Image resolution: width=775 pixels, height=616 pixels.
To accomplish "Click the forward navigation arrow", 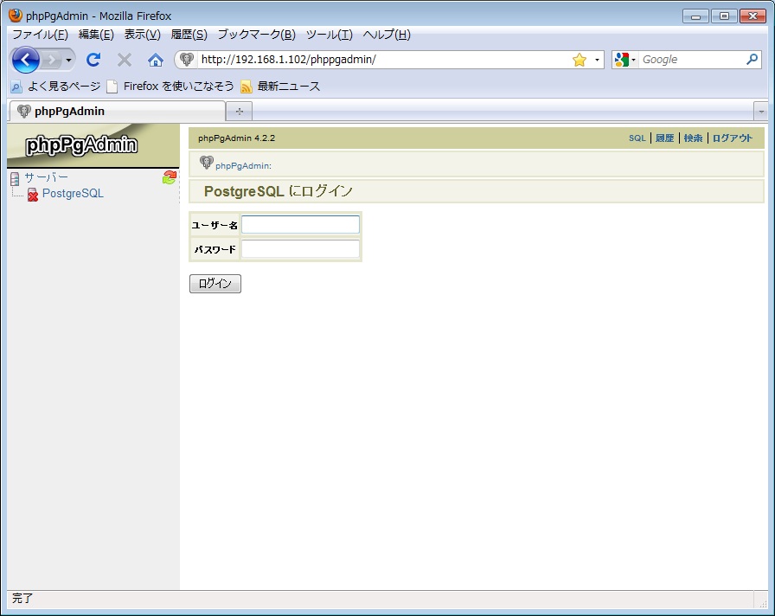I will tap(51, 61).
